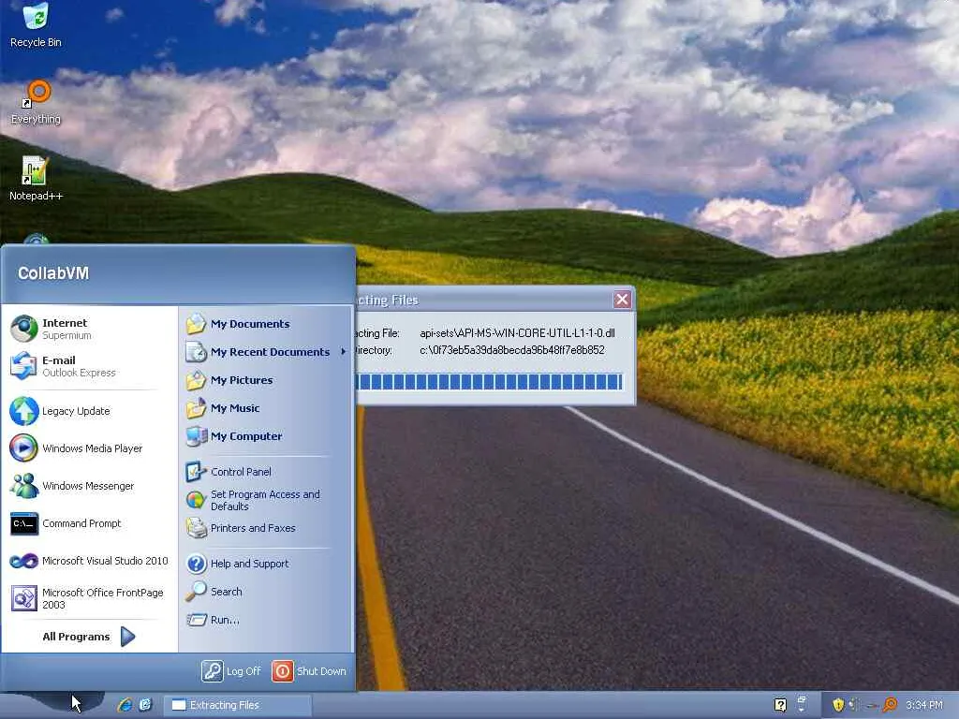This screenshot has width=959, height=719.
Task: Open My Pictures folder icon
Action: [197, 380]
